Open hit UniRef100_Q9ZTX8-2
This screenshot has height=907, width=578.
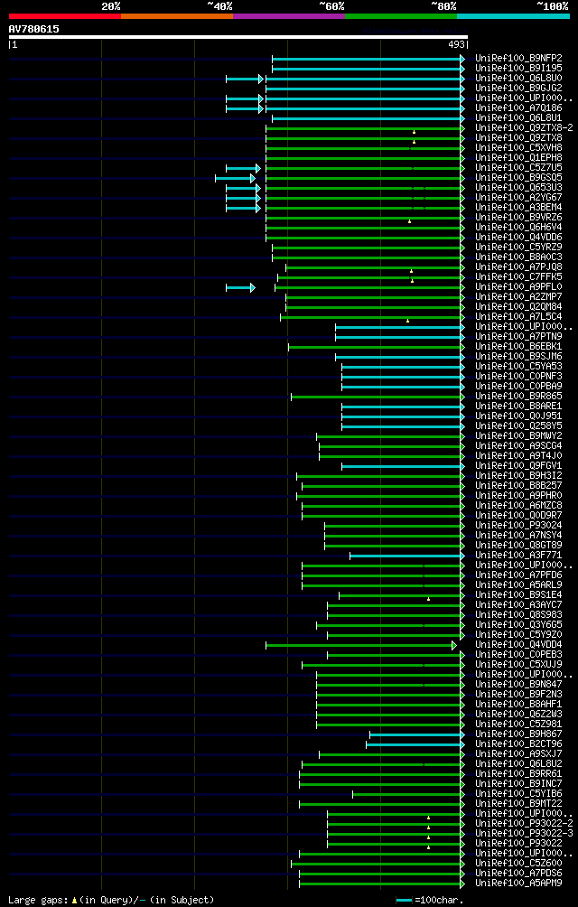tap(524, 128)
